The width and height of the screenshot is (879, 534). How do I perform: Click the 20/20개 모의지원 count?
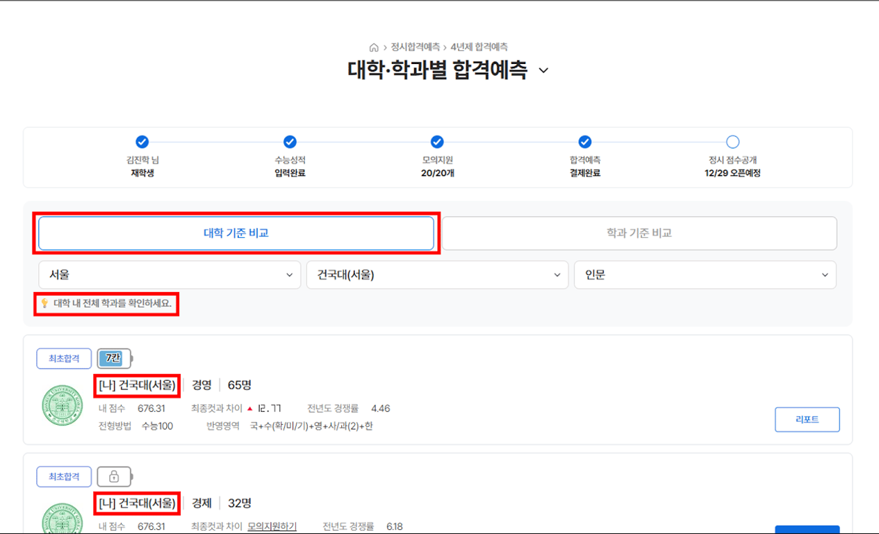(437, 173)
